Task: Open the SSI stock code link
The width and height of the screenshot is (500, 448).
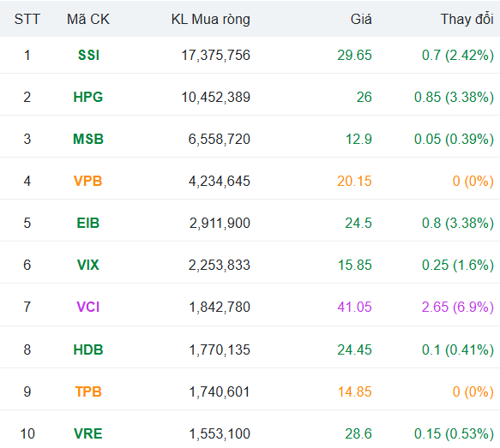Action: (88, 55)
